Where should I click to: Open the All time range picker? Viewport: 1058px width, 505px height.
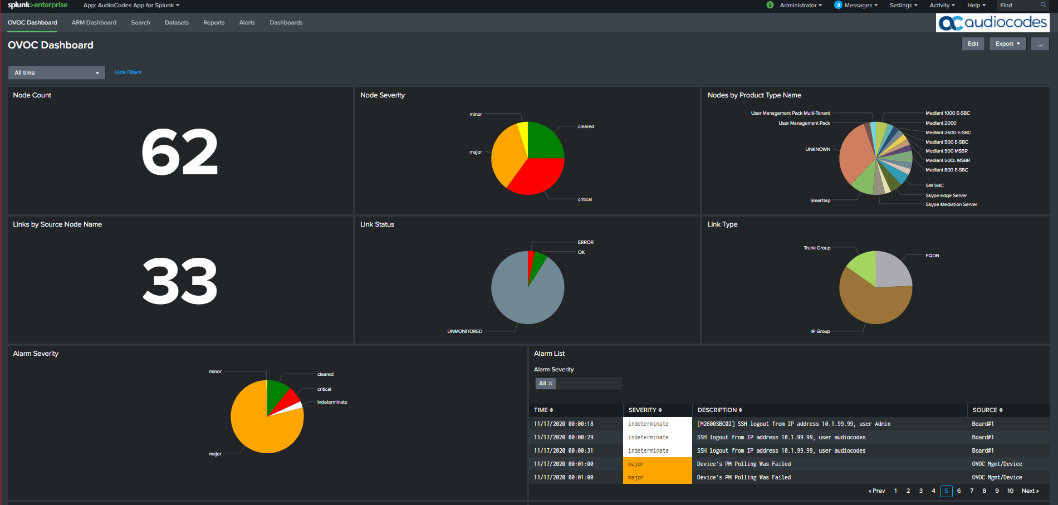56,73
